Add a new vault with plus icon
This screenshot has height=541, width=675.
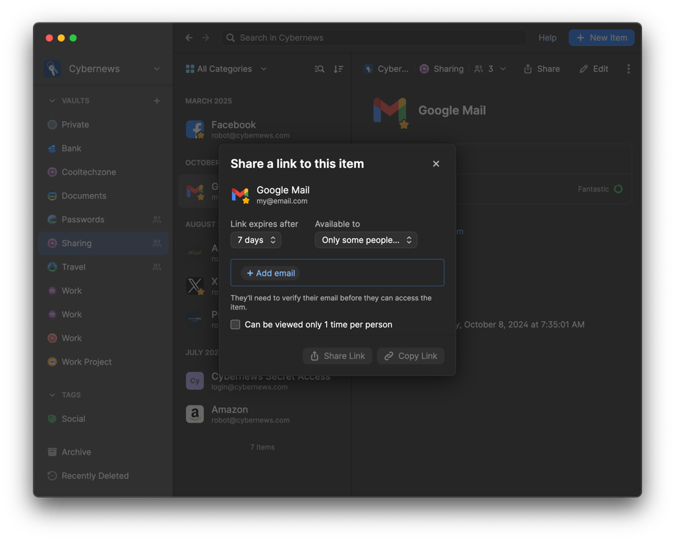point(157,101)
